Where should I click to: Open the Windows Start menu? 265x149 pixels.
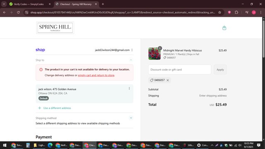pos(5,145)
